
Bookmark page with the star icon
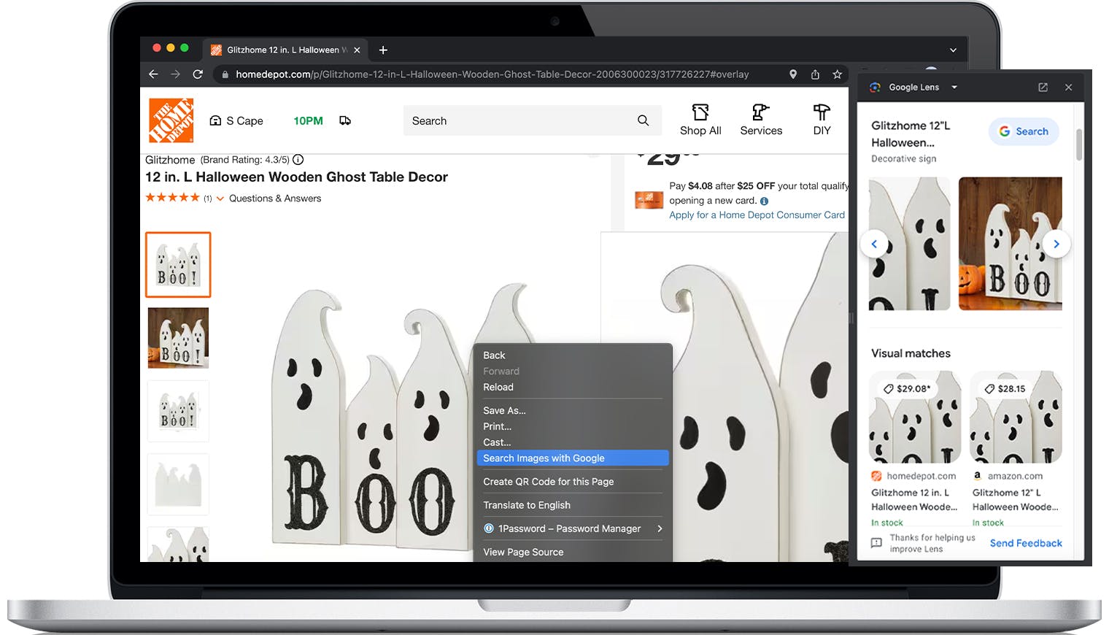[837, 74]
